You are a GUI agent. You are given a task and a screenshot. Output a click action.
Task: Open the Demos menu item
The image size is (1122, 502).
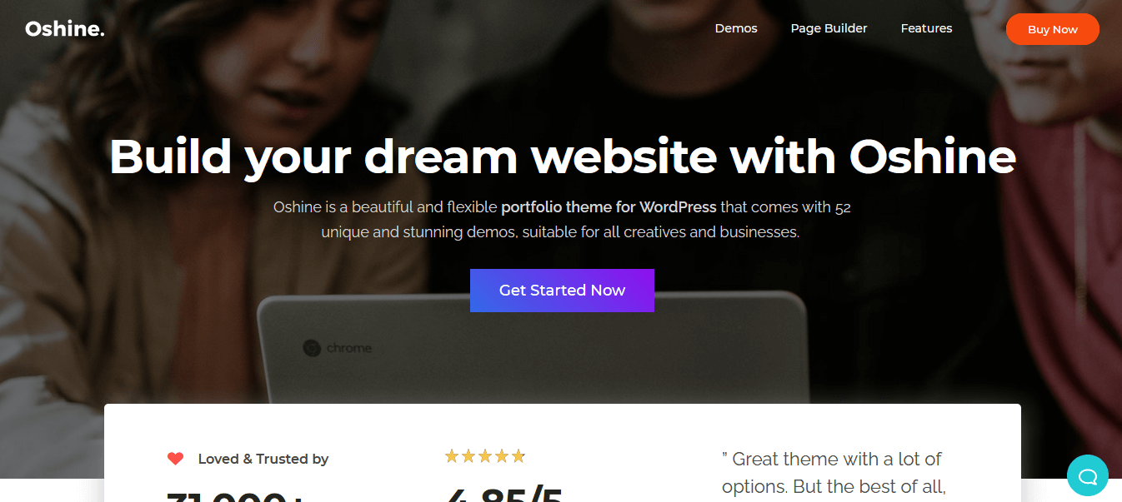pos(736,28)
